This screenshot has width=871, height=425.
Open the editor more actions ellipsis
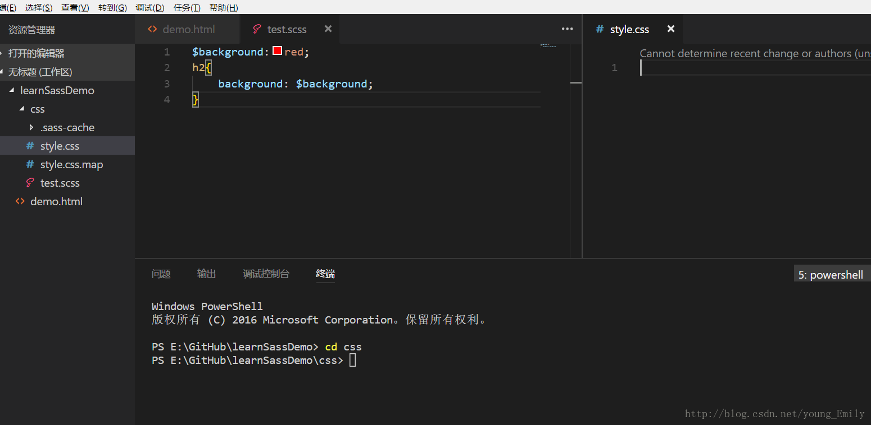pos(568,29)
